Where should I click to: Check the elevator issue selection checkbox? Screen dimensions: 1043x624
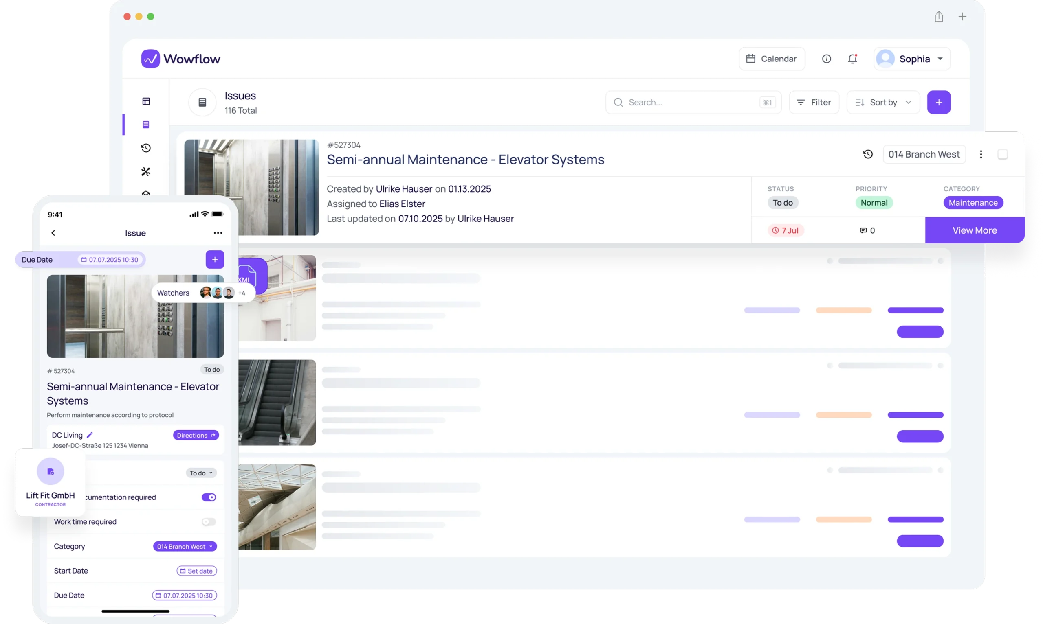pos(1003,154)
